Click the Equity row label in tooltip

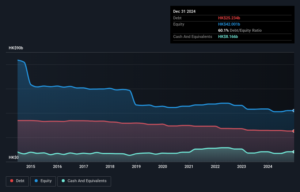179,24
